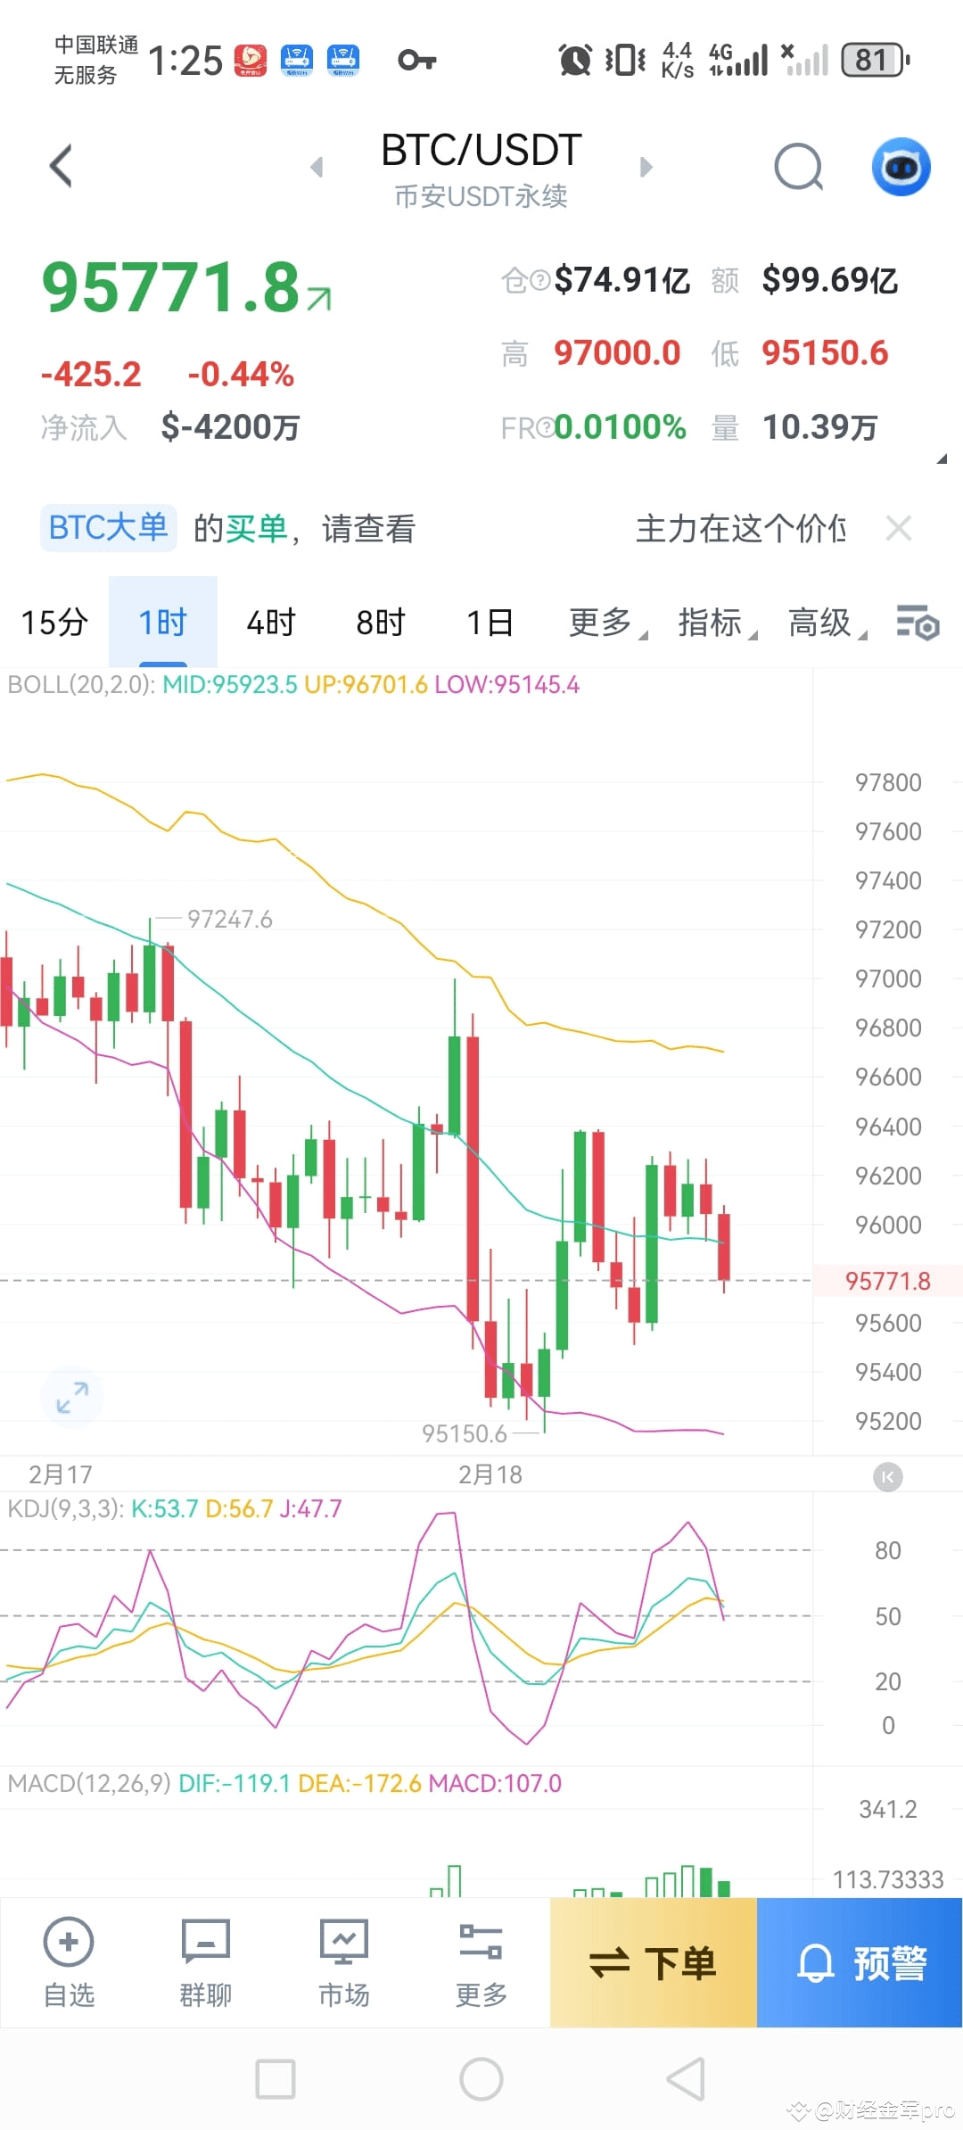The width and height of the screenshot is (963, 2130).
Task: Expand chart to fullscreen with expand icon
Action: [x=72, y=1397]
